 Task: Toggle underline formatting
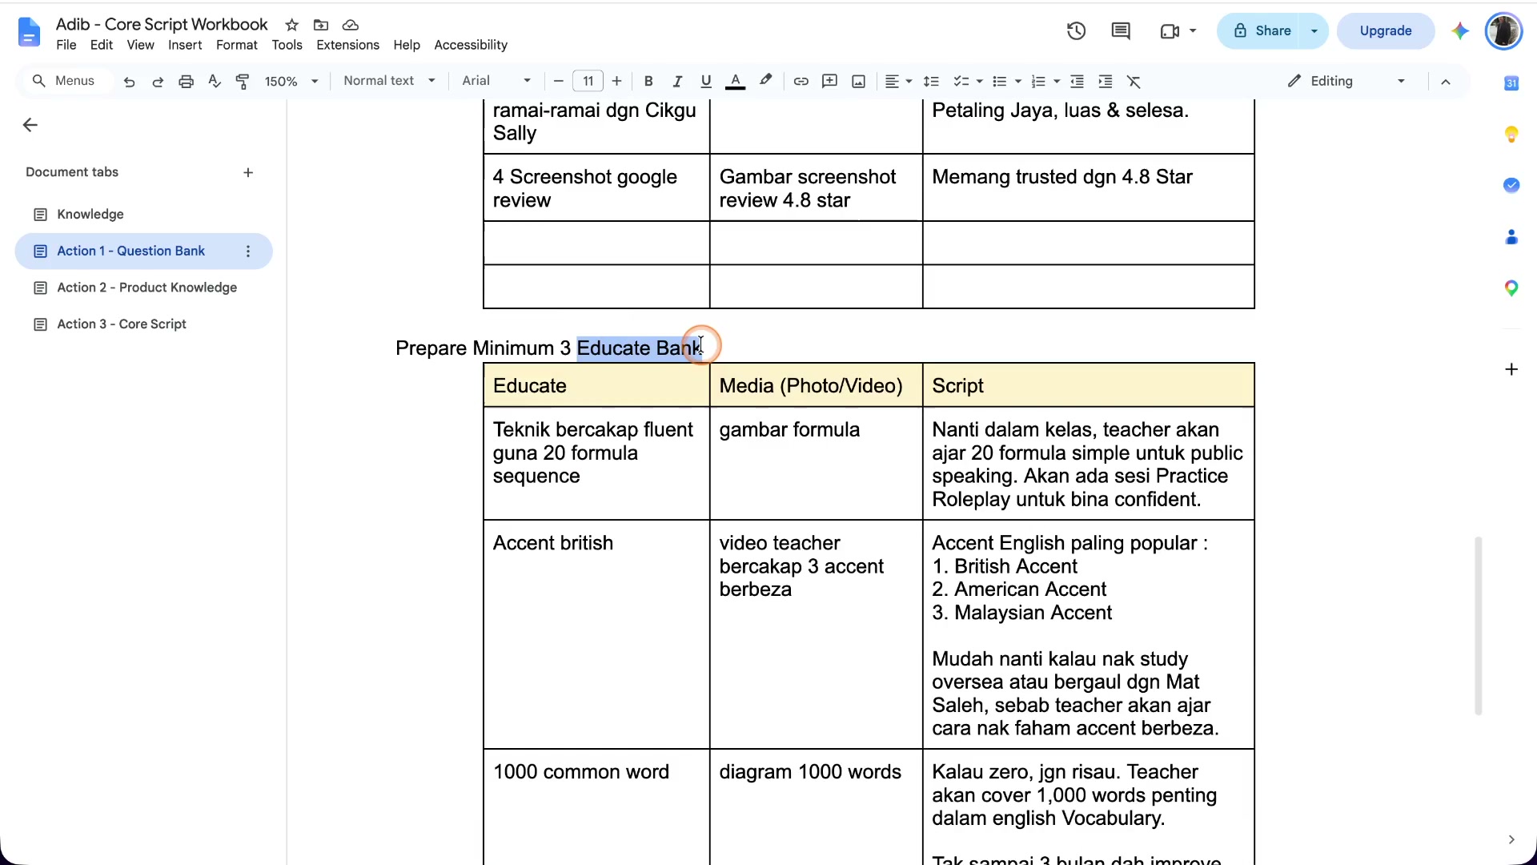705,82
